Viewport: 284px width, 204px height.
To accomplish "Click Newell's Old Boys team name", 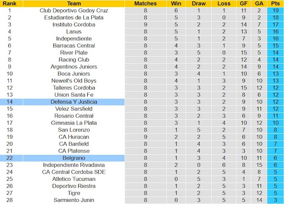I will tap(74, 81).
